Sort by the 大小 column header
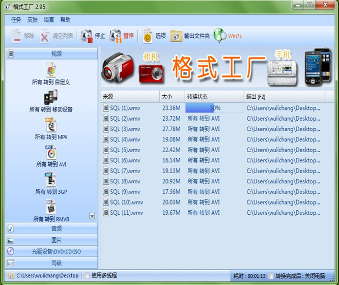Image resolution: width=339 pixels, height=285 pixels. [x=172, y=96]
